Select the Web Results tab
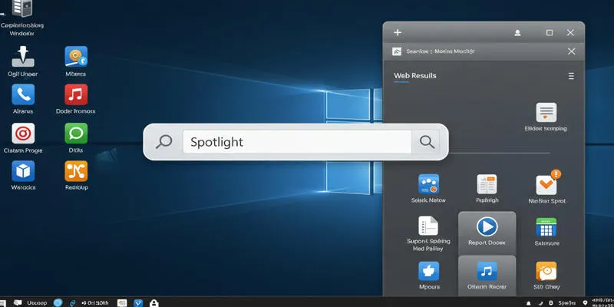The width and height of the screenshot is (614, 307). point(414,75)
